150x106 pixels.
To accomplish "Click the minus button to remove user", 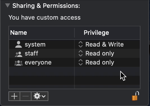I will click(x=26, y=96).
